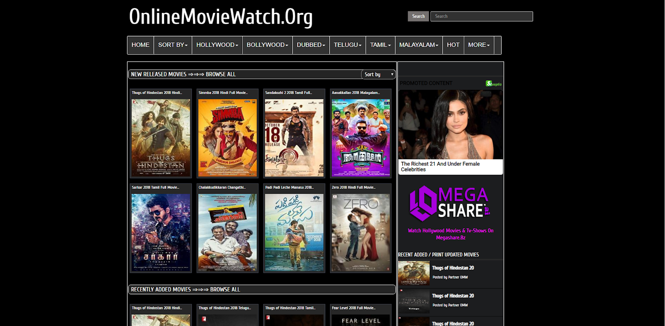Click title 'Sarkar 2018 Tamil Full Movie..'

[x=155, y=188]
